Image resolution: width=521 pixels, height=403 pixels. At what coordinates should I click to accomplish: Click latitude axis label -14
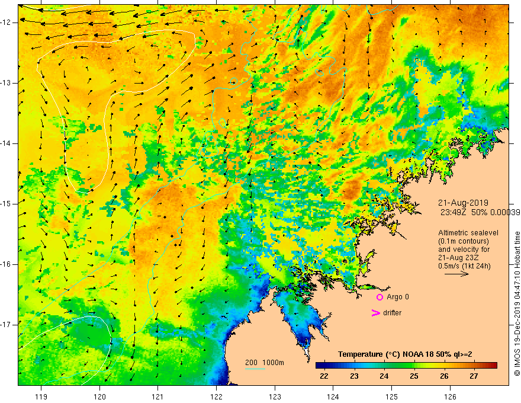[7, 143]
